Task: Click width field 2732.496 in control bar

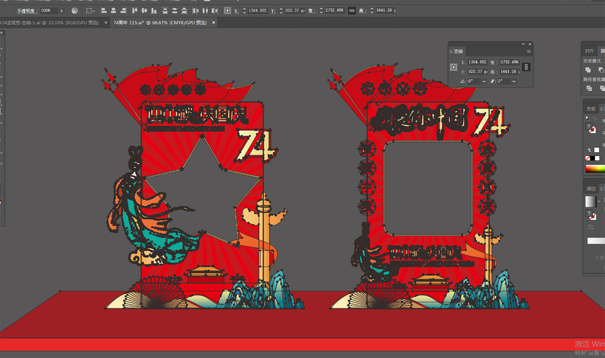Action: [335, 11]
